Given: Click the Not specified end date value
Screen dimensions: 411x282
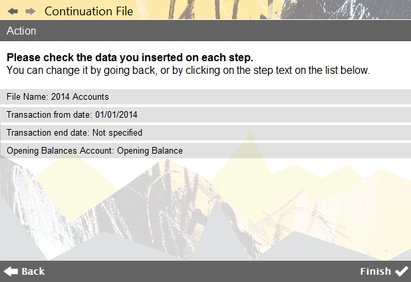Looking at the screenshot, I should pos(117,132).
